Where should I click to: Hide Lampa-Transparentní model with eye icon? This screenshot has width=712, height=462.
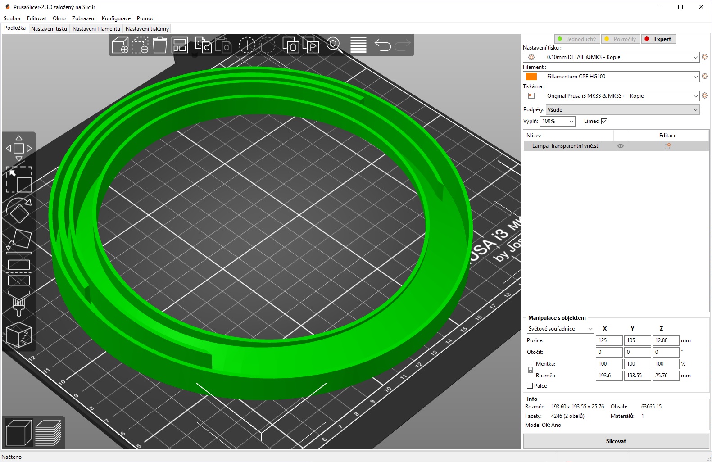(x=621, y=146)
